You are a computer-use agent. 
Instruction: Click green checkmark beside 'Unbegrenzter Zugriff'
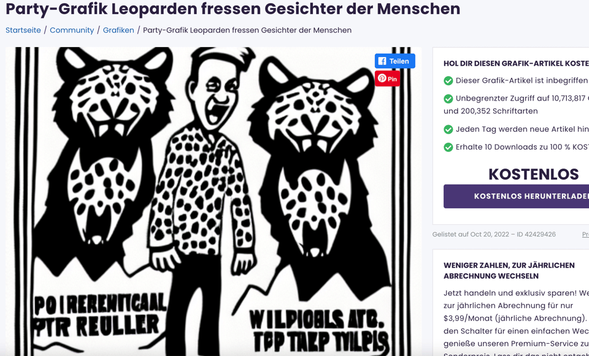pos(448,99)
